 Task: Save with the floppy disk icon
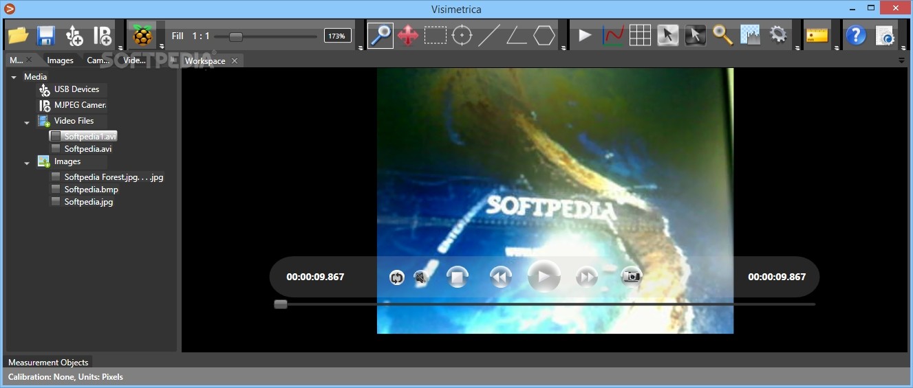point(46,35)
